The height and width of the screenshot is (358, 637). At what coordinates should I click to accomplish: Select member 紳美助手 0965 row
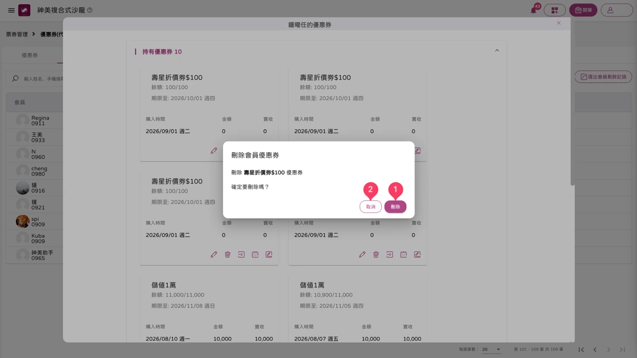(35, 255)
